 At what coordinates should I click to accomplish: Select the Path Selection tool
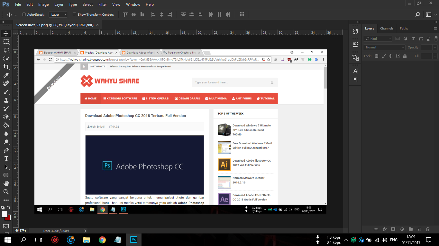pos(6,167)
